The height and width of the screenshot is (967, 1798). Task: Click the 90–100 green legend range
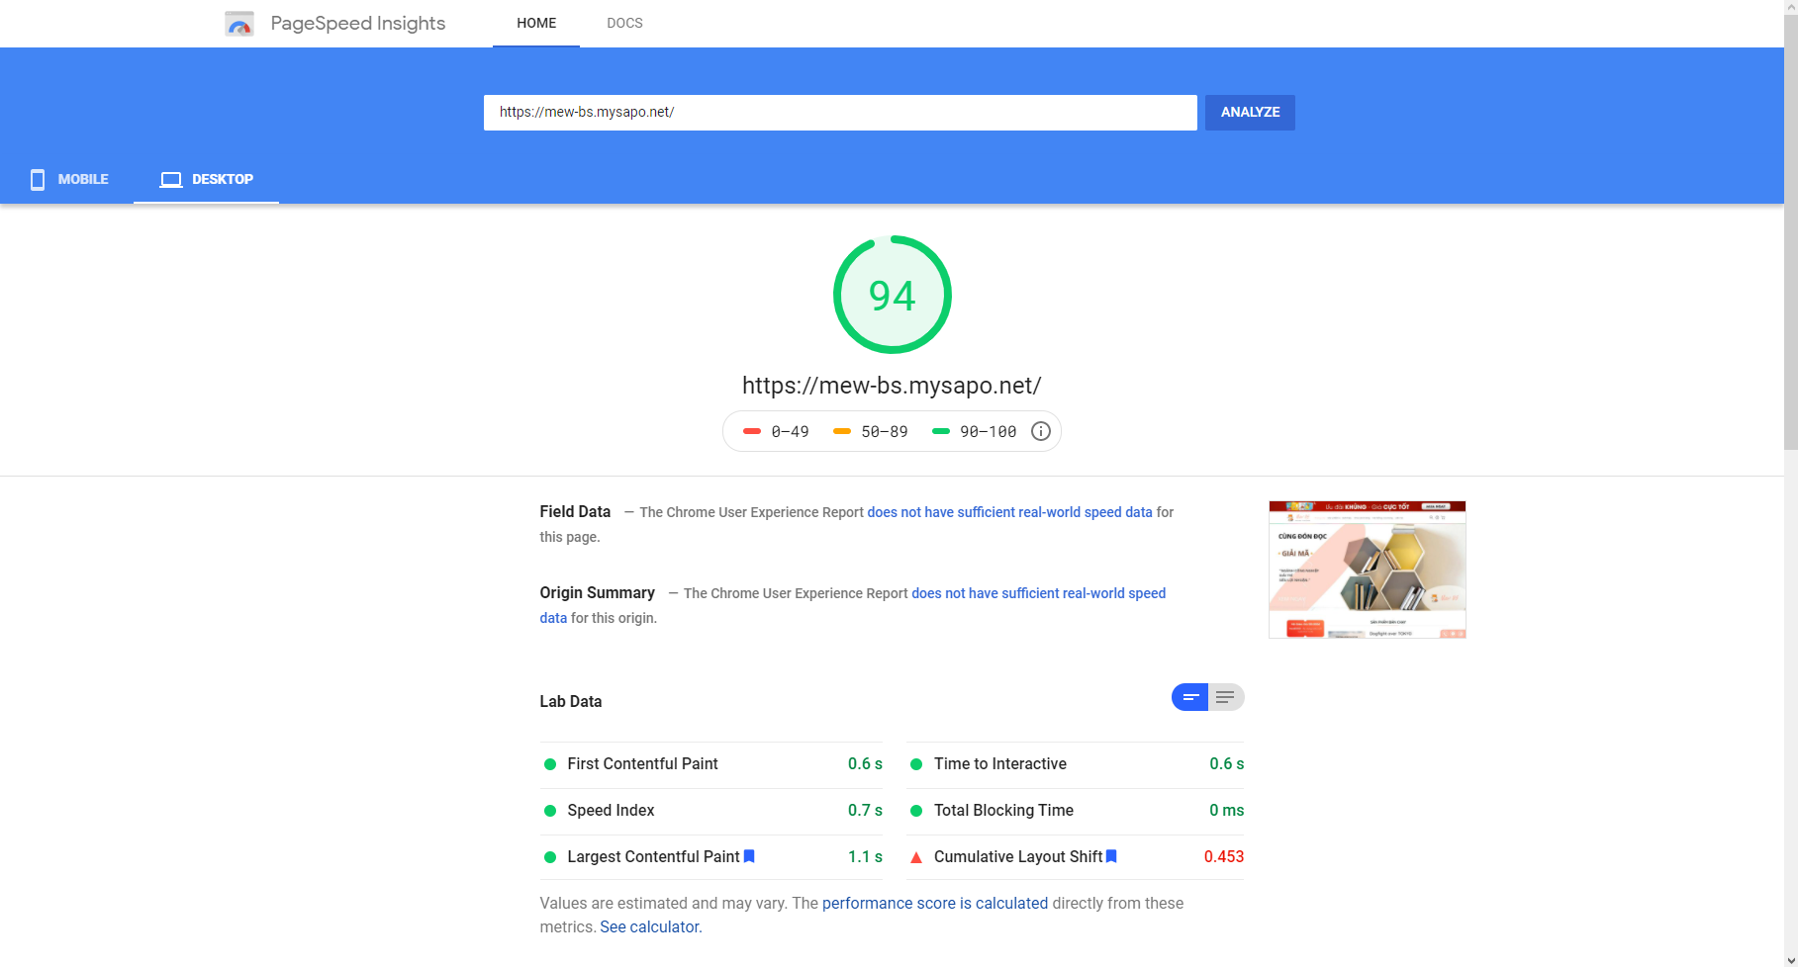tap(974, 432)
